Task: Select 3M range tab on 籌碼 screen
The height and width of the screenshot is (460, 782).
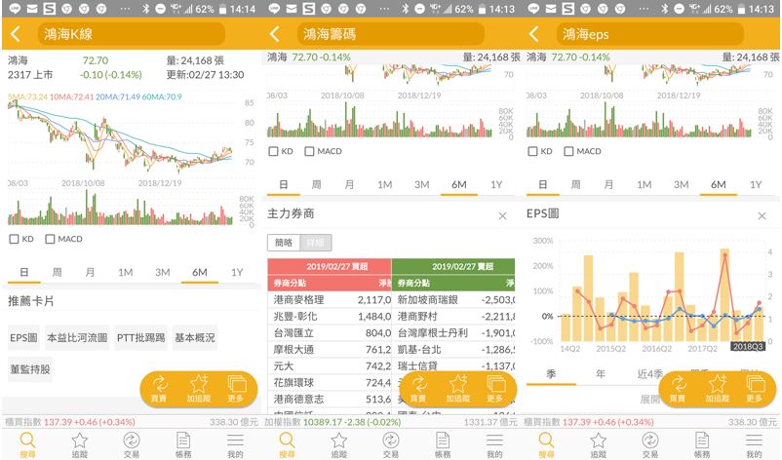Action: [422, 184]
